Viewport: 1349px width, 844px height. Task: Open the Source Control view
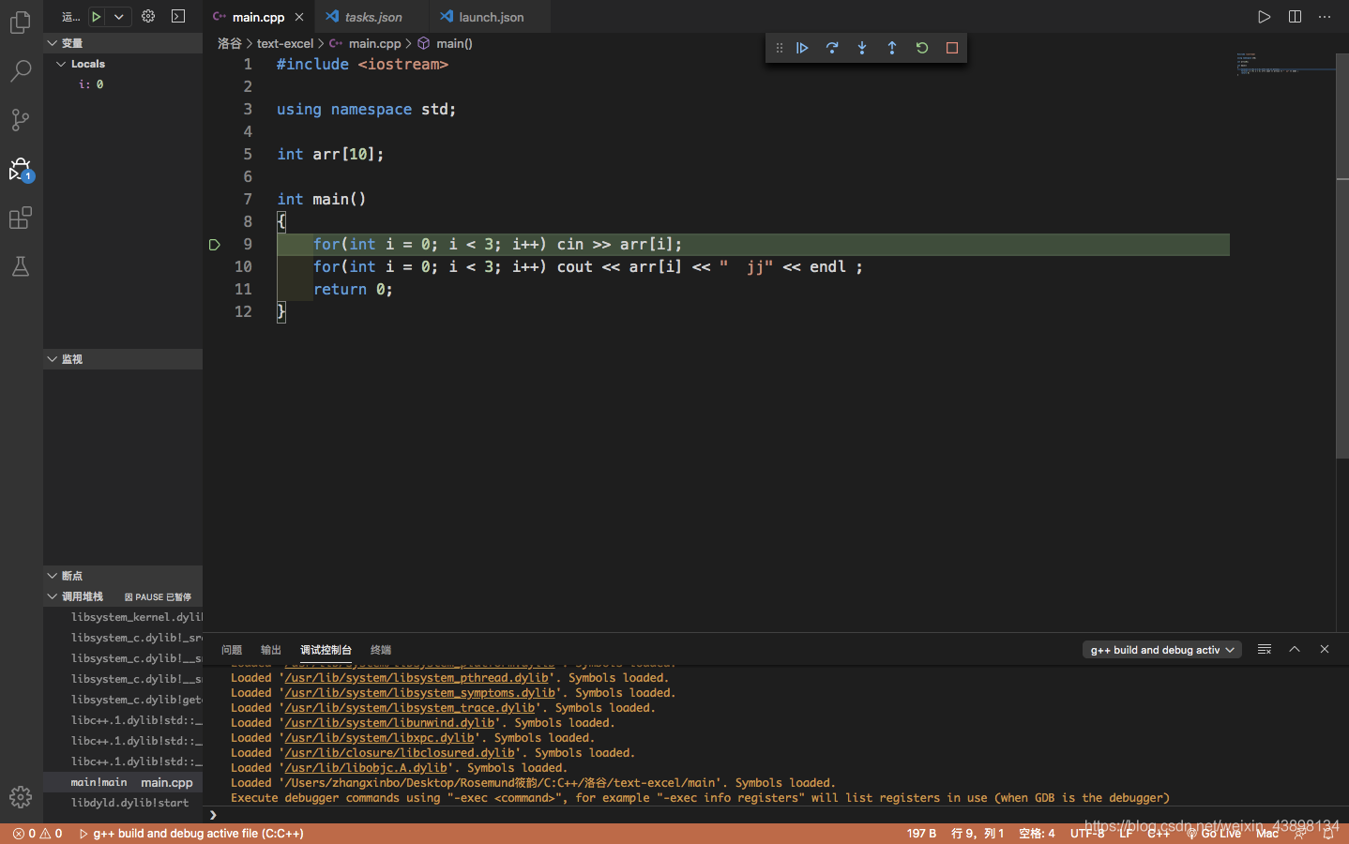(x=21, y=119)
